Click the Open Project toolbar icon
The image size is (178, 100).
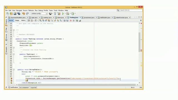(x=15, y=14)
